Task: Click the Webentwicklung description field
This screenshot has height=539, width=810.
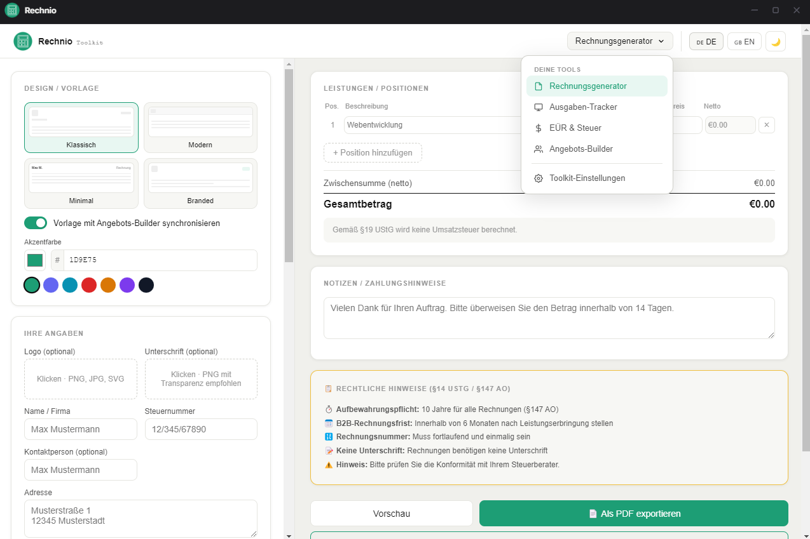Action: (433, 125)
